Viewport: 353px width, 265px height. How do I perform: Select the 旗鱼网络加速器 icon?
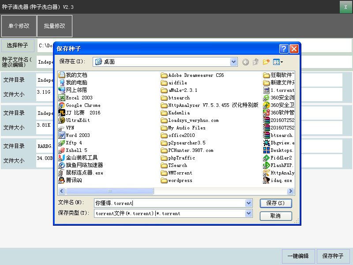click(x=62, y=165)
